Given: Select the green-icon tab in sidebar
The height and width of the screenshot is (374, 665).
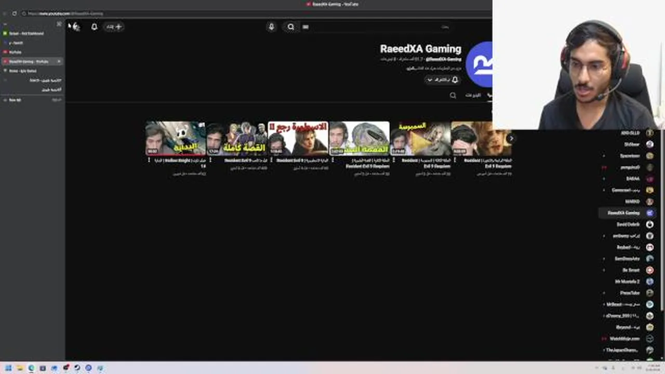Looking at the screenshot, I should [32, 33].
